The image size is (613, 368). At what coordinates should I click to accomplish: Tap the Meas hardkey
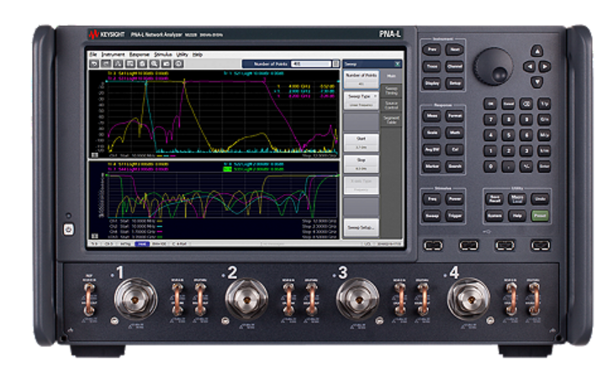tap(431, 116)
